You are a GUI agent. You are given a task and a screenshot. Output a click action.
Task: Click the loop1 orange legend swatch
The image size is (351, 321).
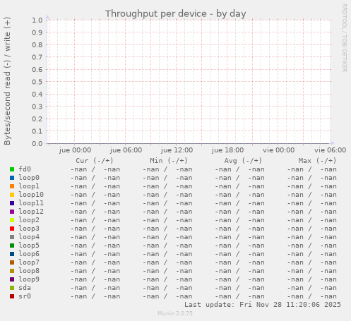tap(12, 186)
